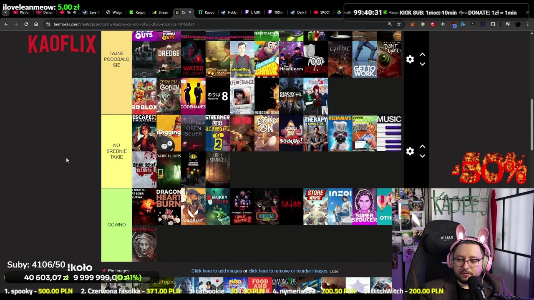Image resolution: width=534 pixels, height=300 pixels.
Task: Select the Tavern Manager game tile
Action: pyautogui.click(x=217, y=59)
